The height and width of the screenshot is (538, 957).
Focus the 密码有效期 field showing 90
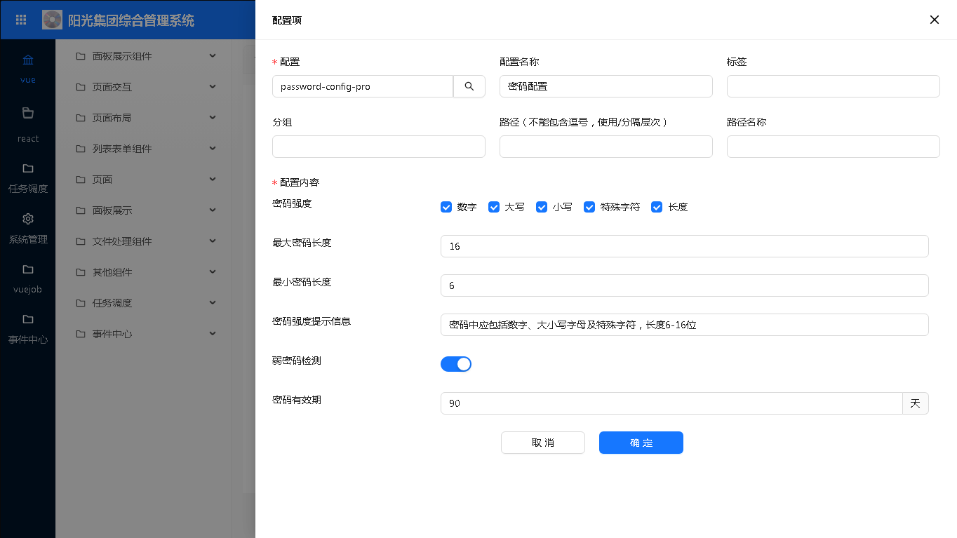pyautogui.click(x=671, y=403)
